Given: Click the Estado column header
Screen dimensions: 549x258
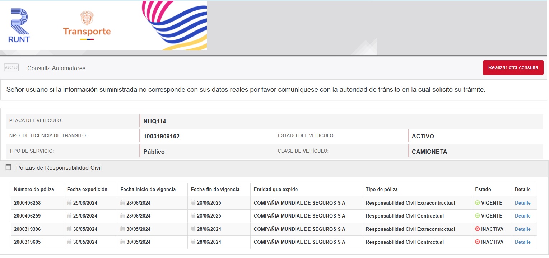Looking at the screenshot, I should click(x=483, y=189).
